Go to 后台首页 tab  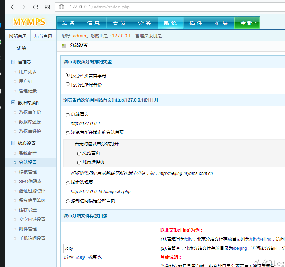click(x=44, y=36)
